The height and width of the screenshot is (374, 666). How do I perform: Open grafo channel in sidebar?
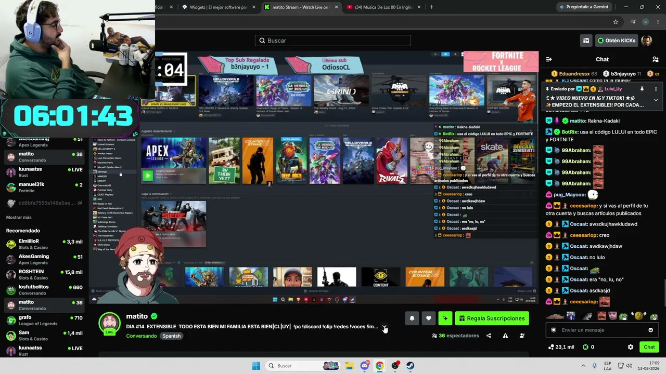pos(44,320)
